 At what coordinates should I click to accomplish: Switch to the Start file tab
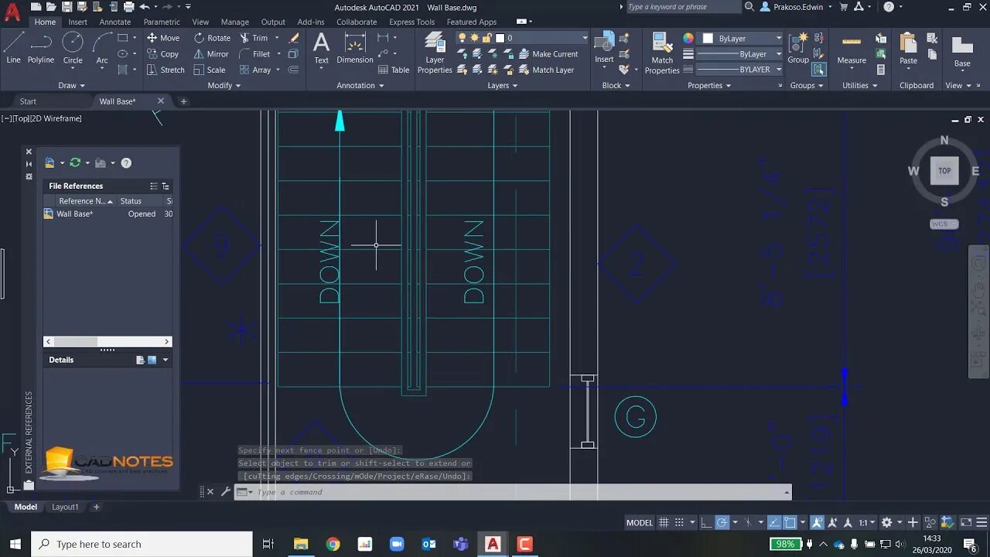28,101
